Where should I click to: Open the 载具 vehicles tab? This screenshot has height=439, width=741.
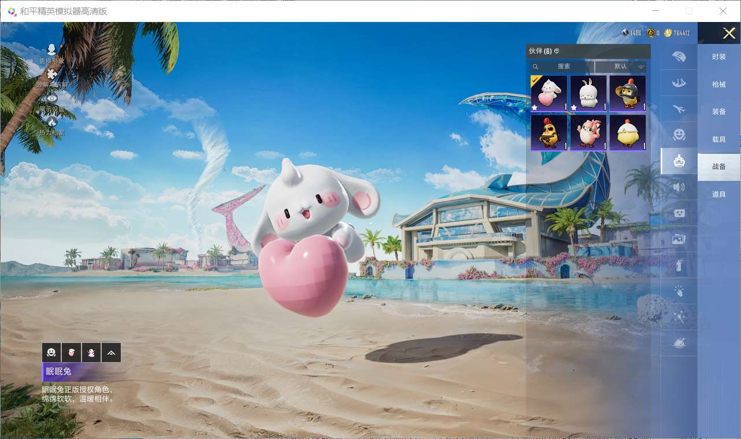718,139
